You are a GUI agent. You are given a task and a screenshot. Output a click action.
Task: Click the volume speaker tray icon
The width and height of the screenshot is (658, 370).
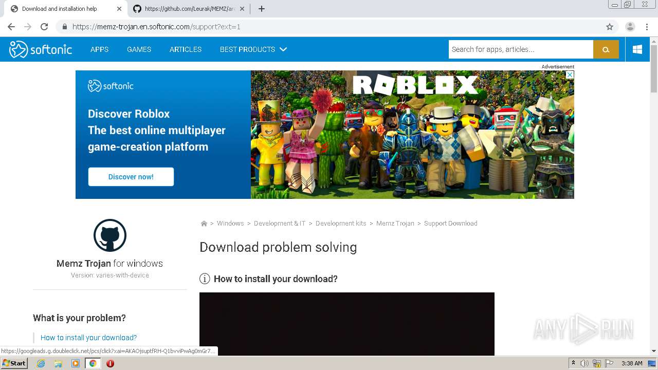[x=584, y=363]
